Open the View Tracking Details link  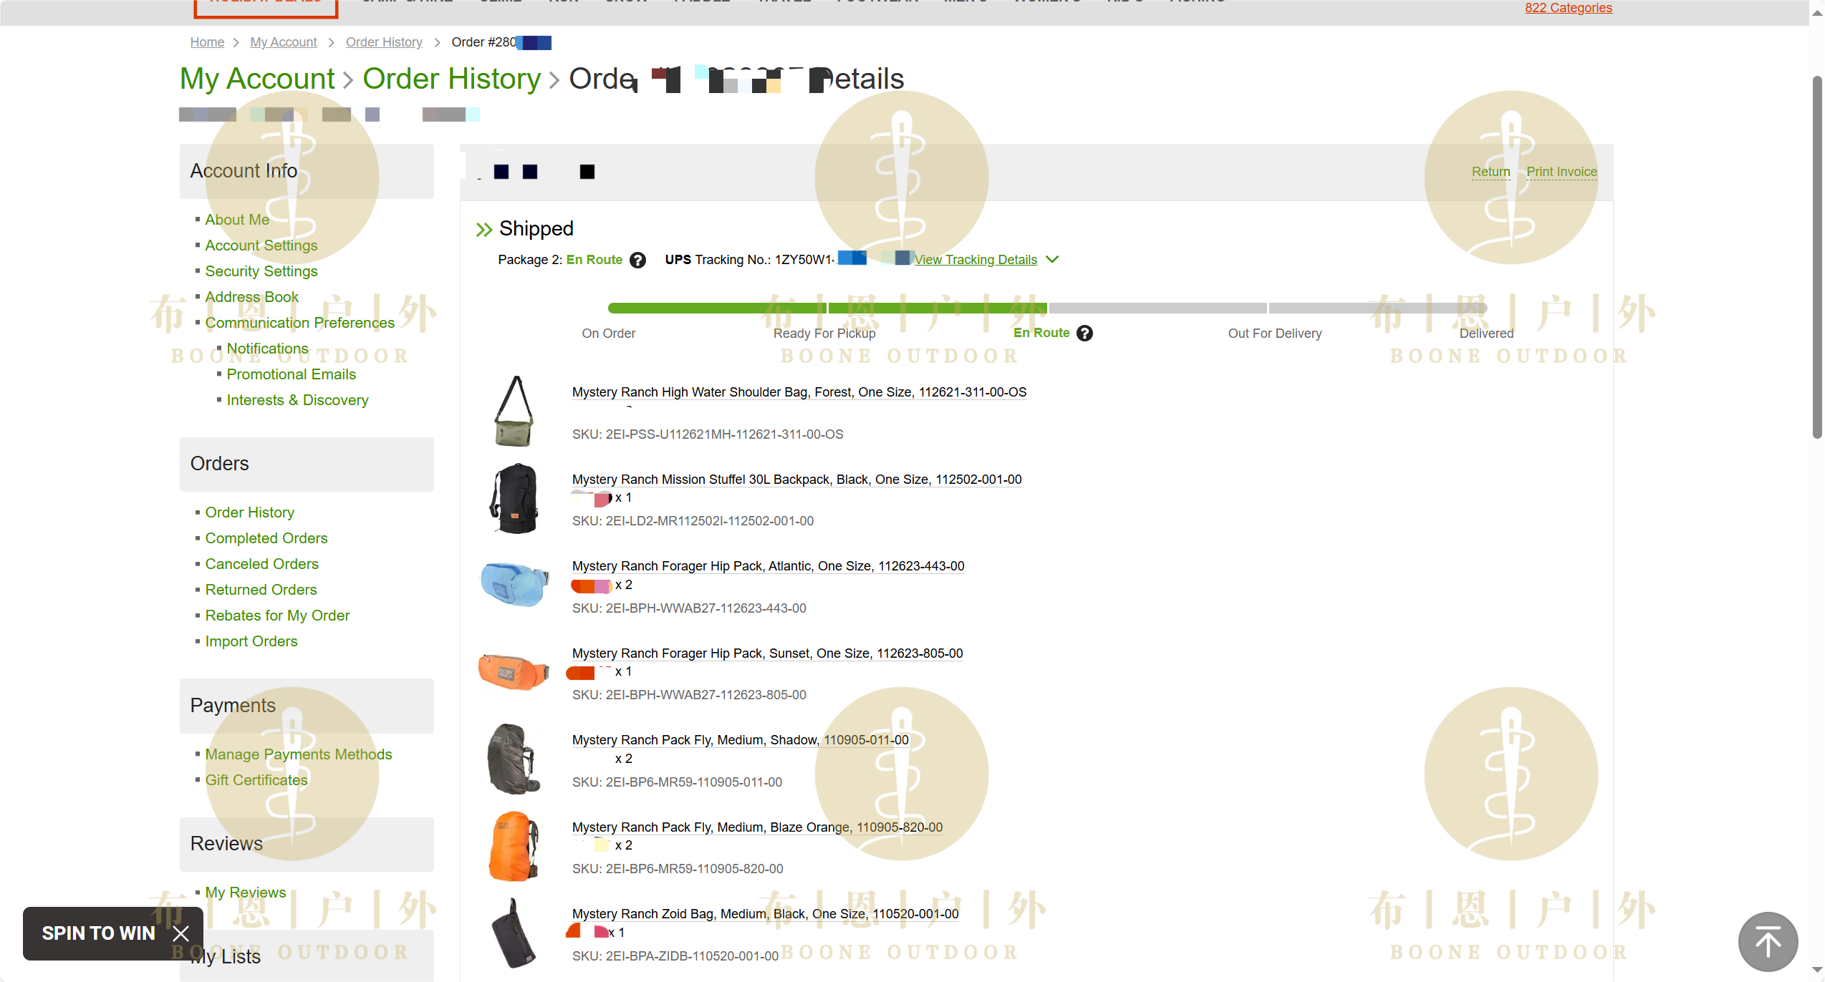tap(975, 260)
